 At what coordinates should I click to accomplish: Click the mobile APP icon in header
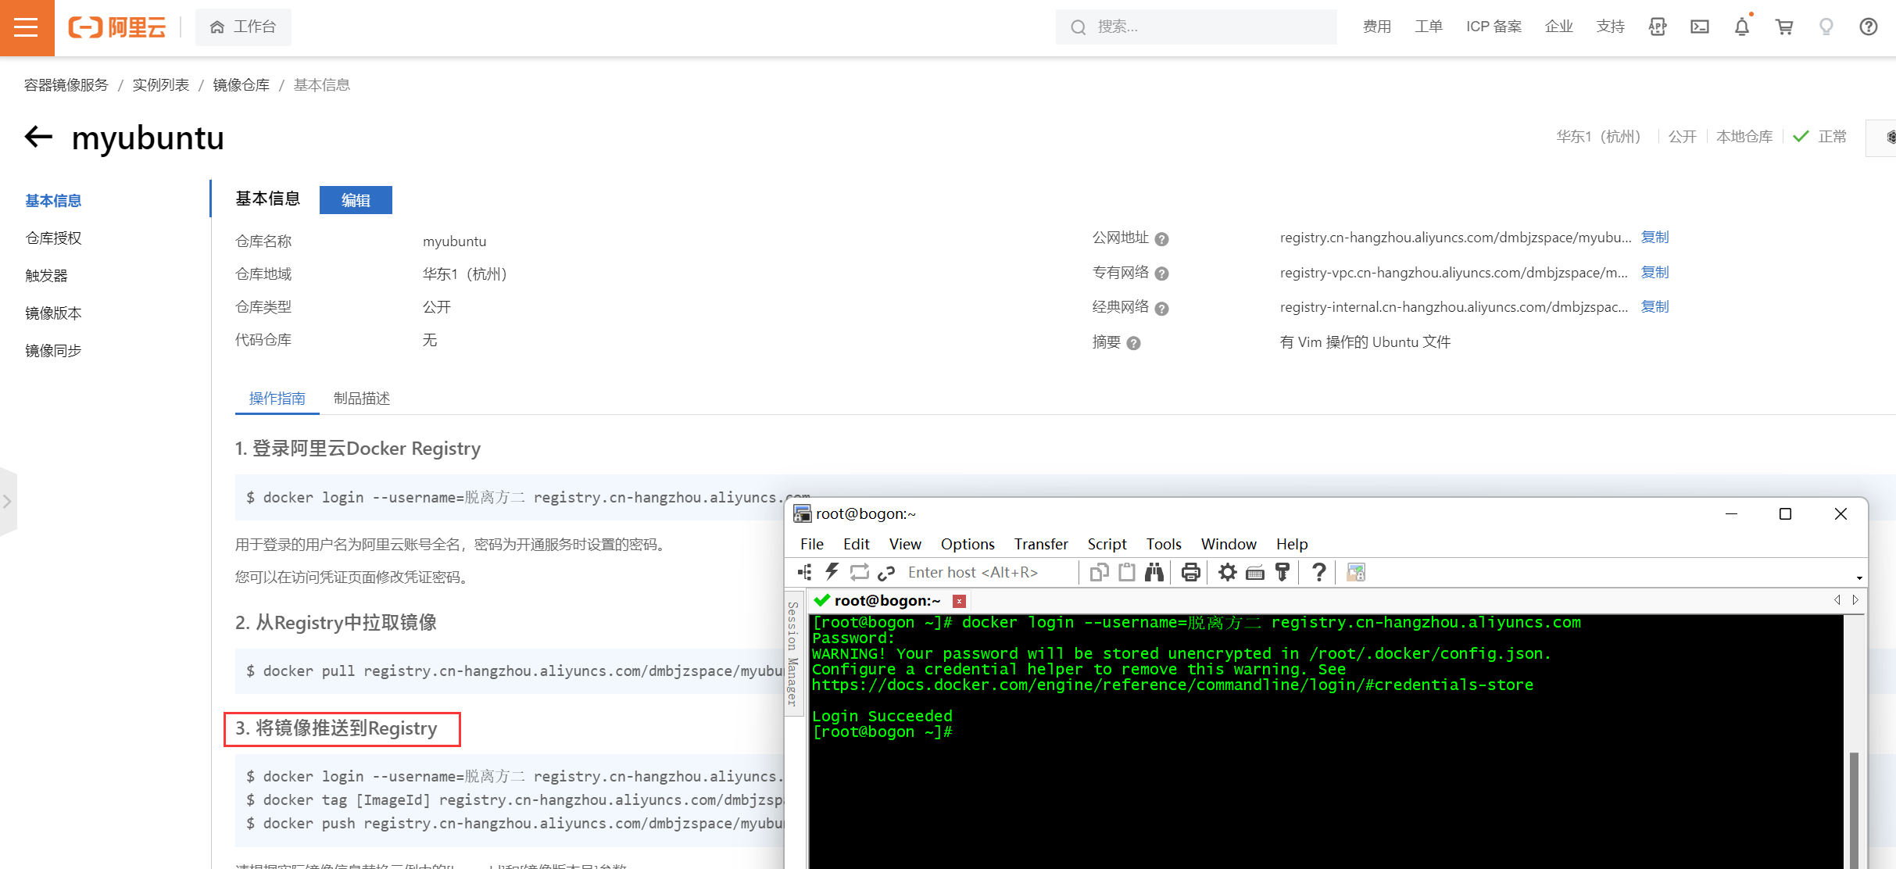[x=1657, y=27]
